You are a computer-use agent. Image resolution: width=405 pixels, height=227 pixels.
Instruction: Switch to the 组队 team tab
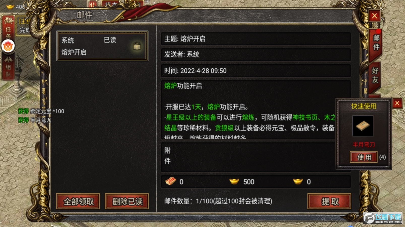(8, 67)
